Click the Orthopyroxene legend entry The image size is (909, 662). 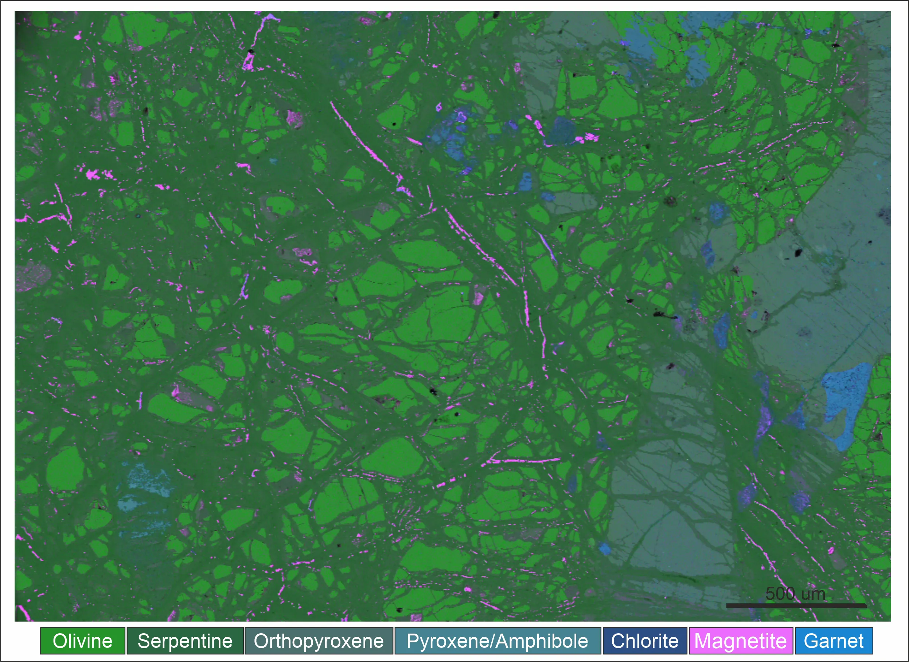pyautogui.click(x=319, y=641)
